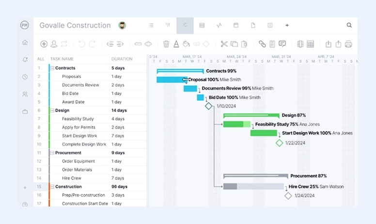Click the plus icon in left sidebar
The height and width of the screenshot is (224, 376).
25,188
